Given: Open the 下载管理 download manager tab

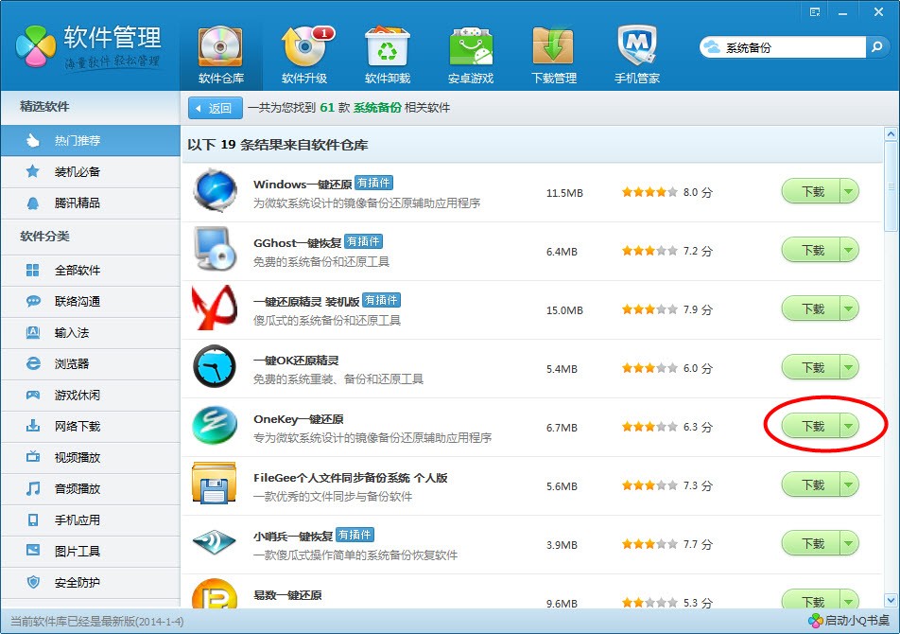Looking at the screenshot, I should (x=554, y=56).
